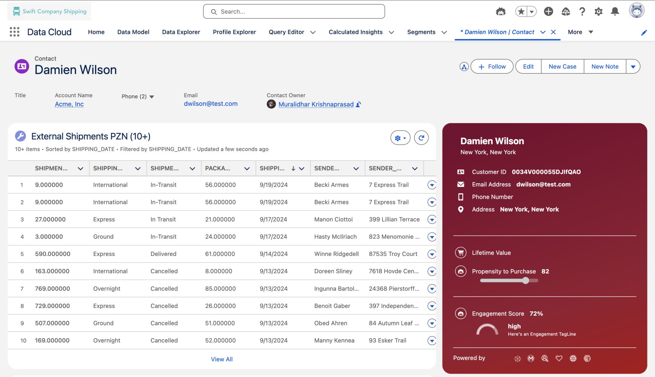Expand the Phone (2) dropdown
The image size is (655, 377).
tap(152, 97)
